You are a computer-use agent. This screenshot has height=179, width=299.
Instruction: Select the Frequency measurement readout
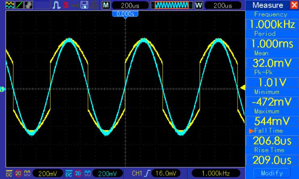[272, 24]
